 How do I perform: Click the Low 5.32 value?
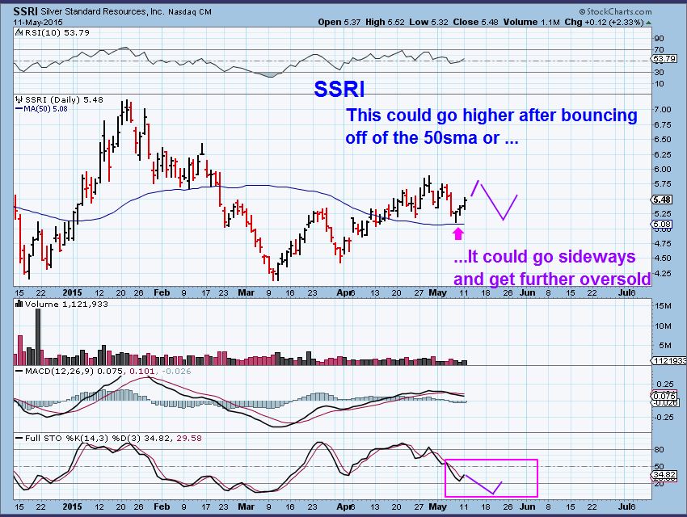pos(428,22)
